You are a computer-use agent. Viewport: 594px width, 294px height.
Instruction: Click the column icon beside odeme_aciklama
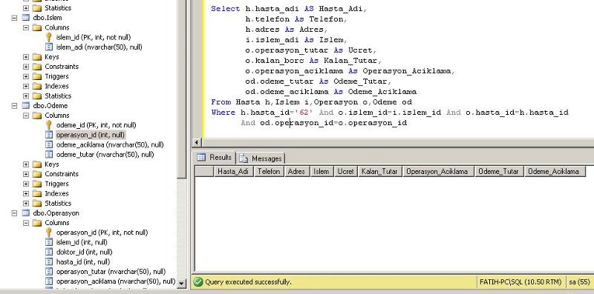click(48, 144)
